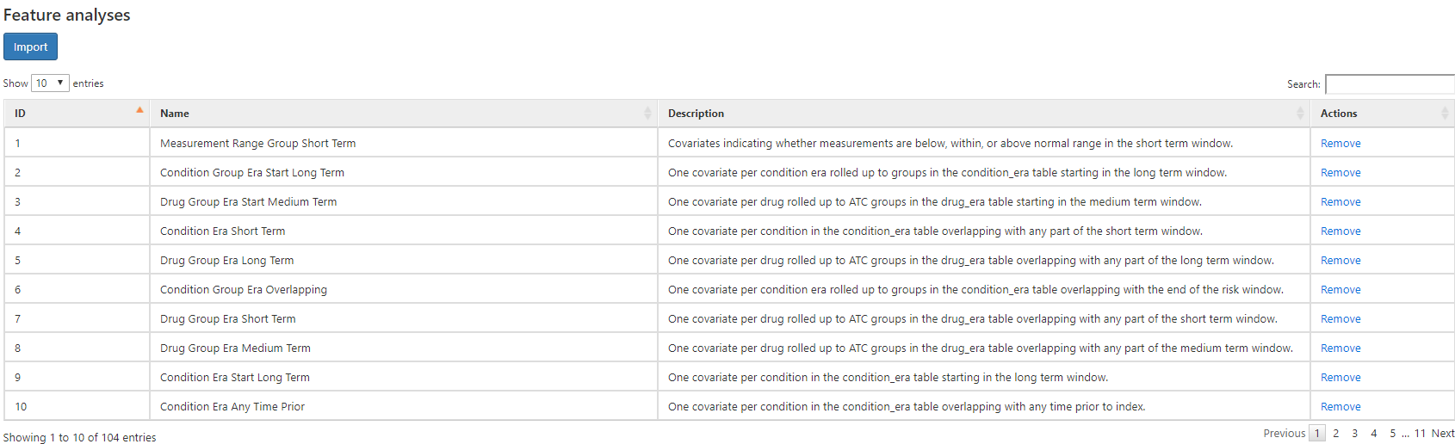Click description ending 'any time prior to index.'
Image resolution: width=1455 pixels, height=444 pixels.
point(907,407)
